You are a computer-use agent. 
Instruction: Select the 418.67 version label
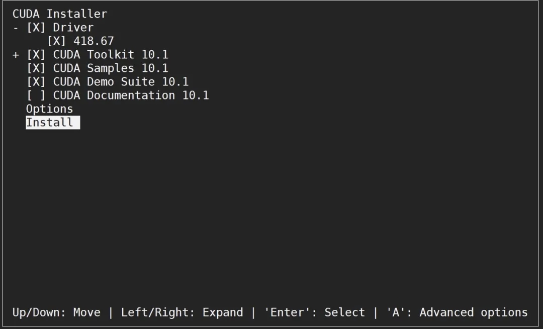point(94,41)
